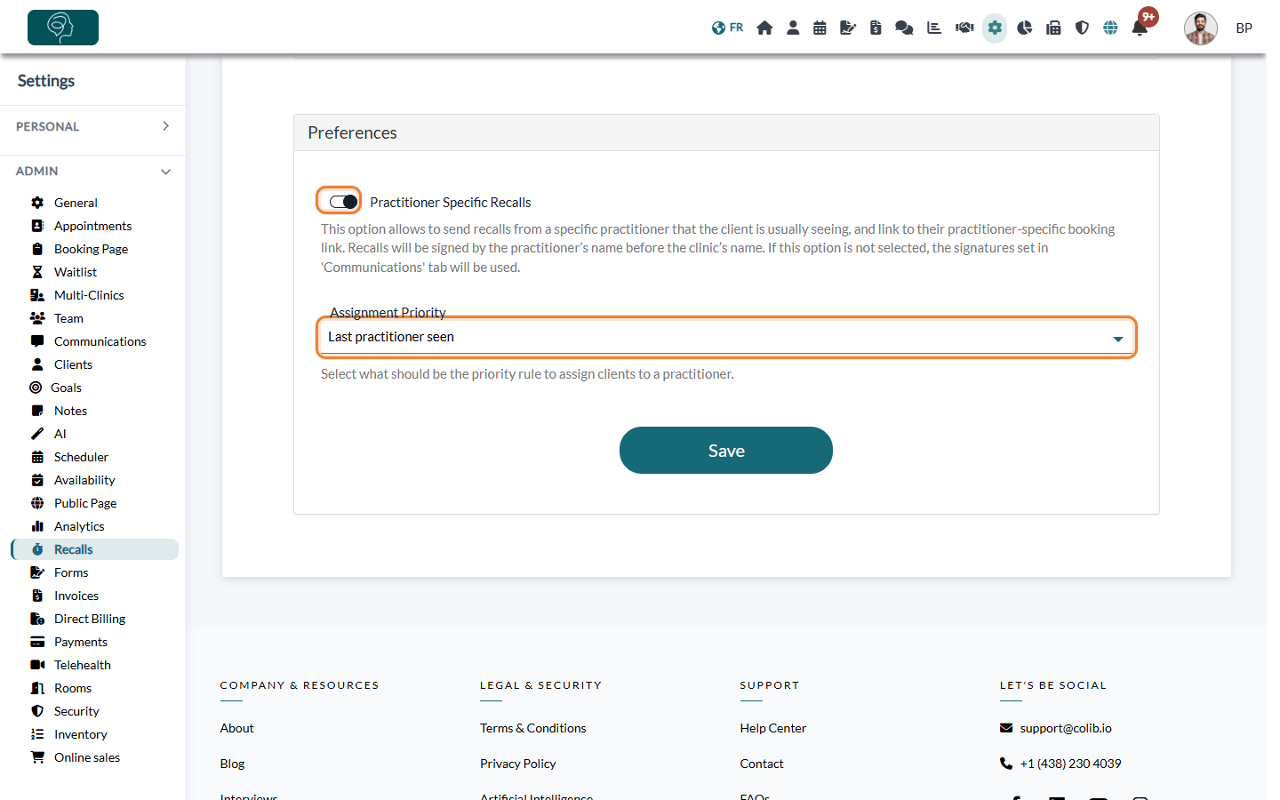Screen dimensions: 1280x800
Task: Click the user profile avatar
Action: pos(1201,28)
